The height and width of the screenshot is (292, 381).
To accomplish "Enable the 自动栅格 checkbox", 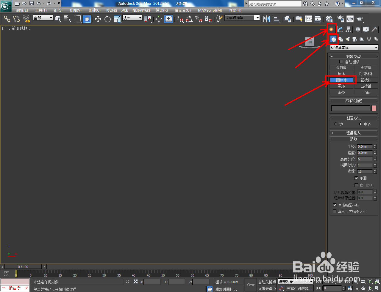I will point(341,62).
